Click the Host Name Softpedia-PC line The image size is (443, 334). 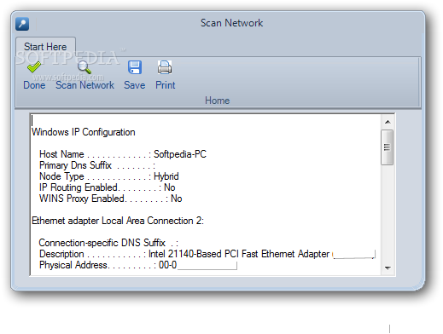tap(123, 154)
